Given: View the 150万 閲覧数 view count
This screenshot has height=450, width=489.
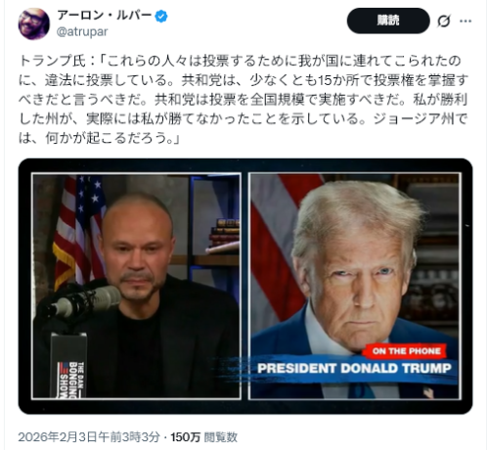Looking at the screenshot, I should [204, 437].
